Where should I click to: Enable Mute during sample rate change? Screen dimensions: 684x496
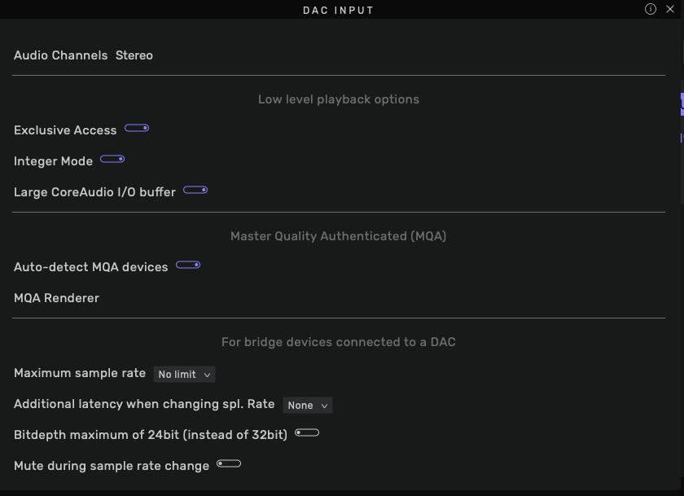click(x=229, y=463)
